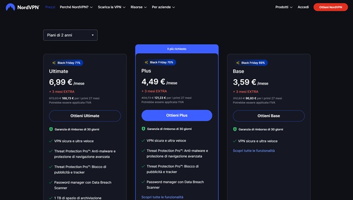The height and width of the screenshot is (200, 353).
Task: Click checkmark by 'VPN sicura' in Ultimate card
Action: pos(51,141)
